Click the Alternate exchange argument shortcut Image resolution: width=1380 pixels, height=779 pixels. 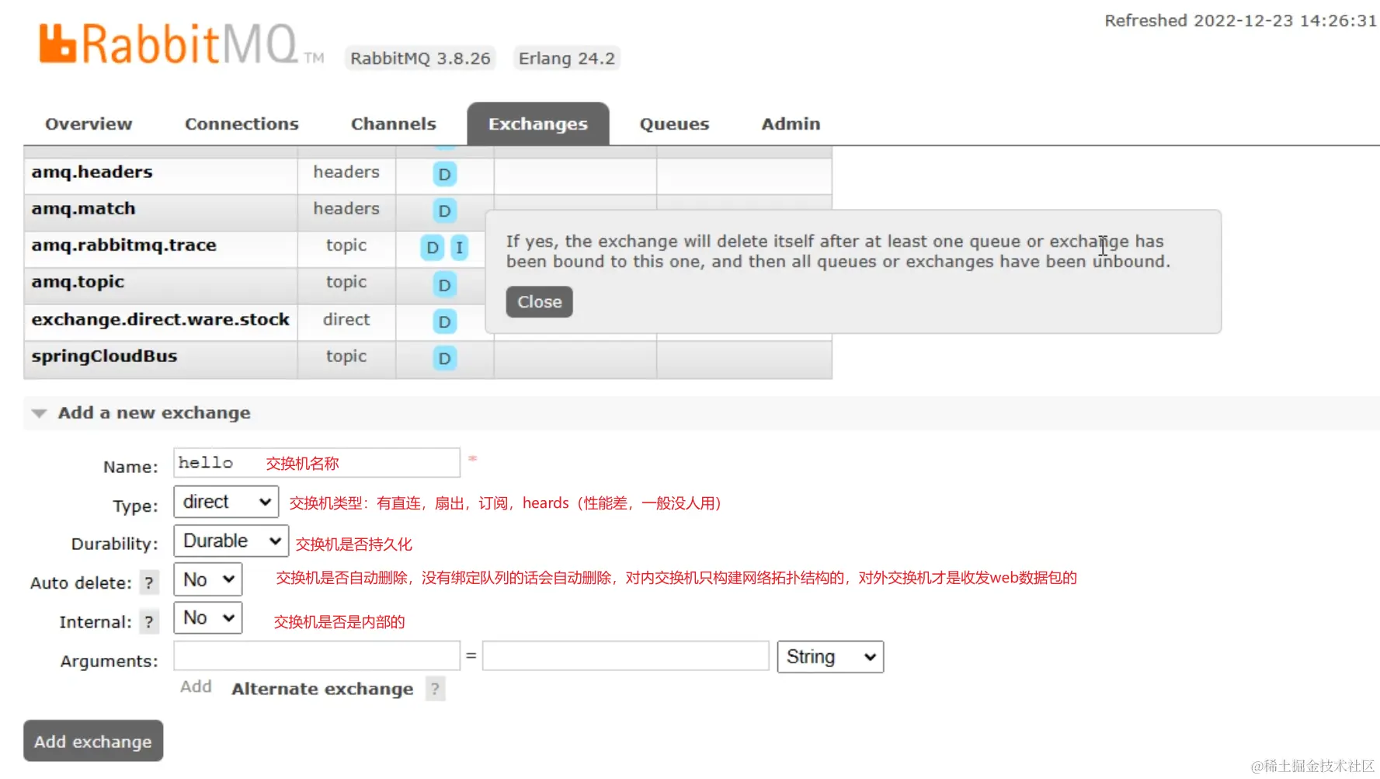click(x=322, y=689)
